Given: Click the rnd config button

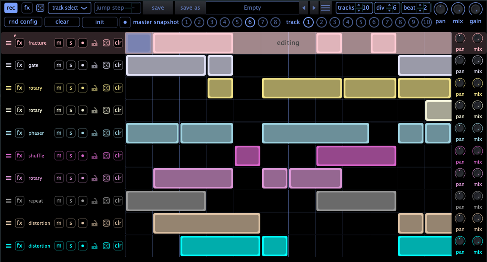Looking at the screenshot, I should pos(23,22).
